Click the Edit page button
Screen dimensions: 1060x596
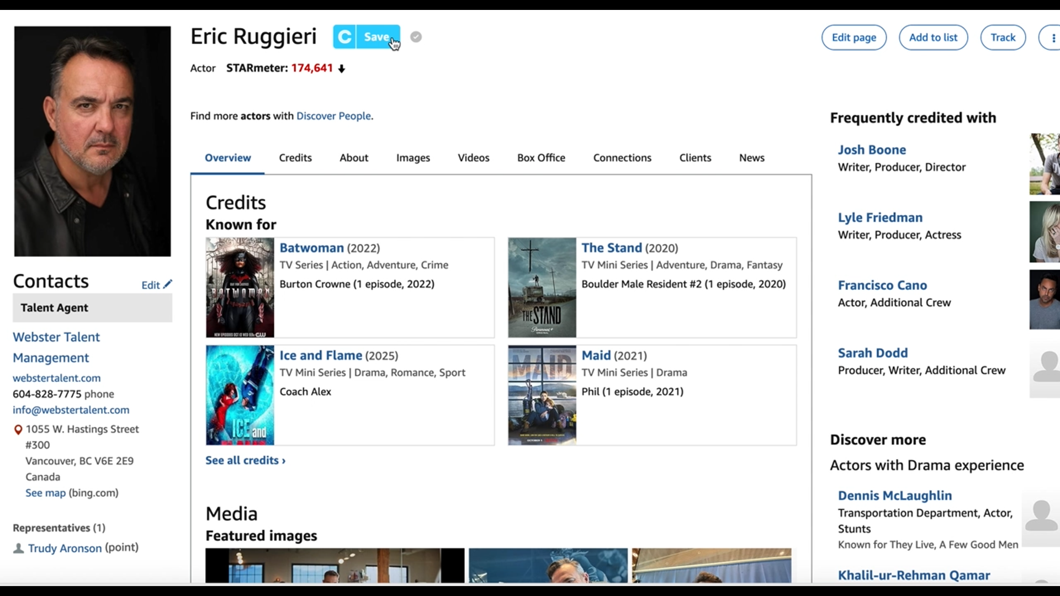pyautogui.click(x=854, y=38)
